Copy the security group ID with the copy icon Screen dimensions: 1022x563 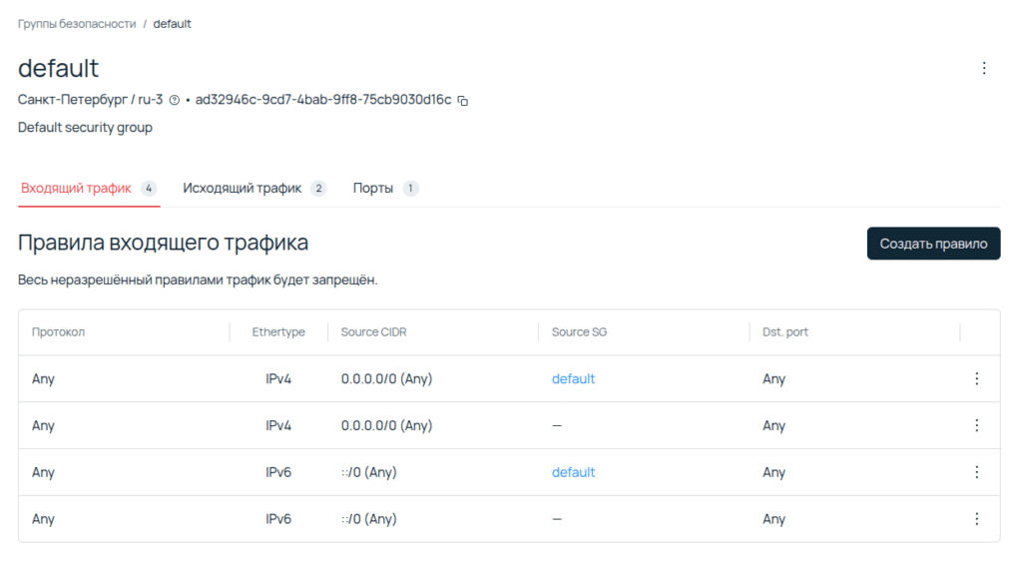[463, 101]
